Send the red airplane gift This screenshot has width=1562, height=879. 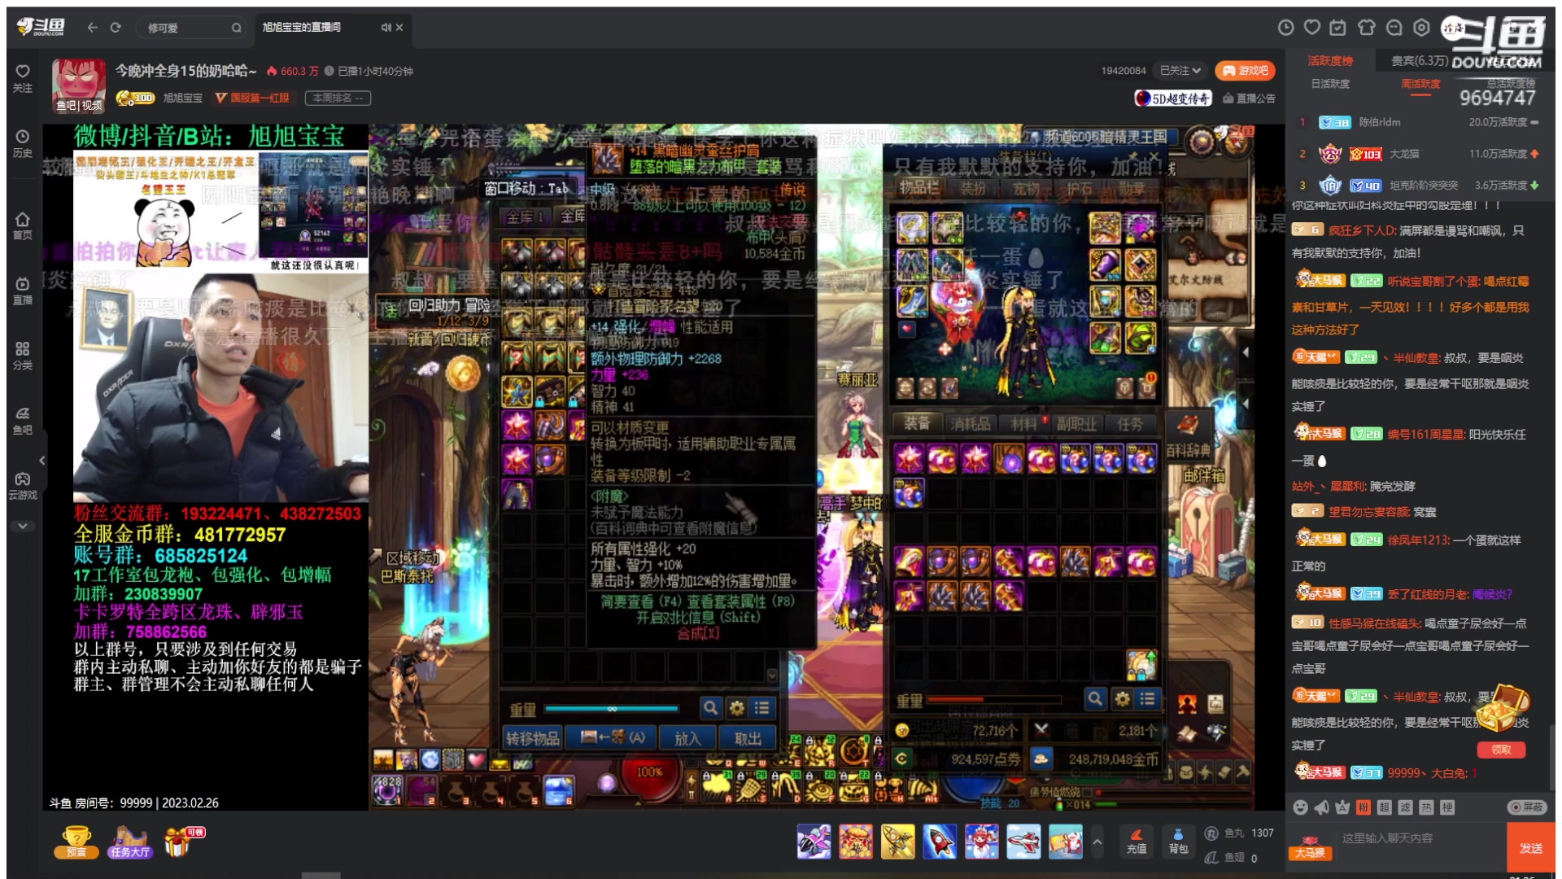coord(1023,842)
